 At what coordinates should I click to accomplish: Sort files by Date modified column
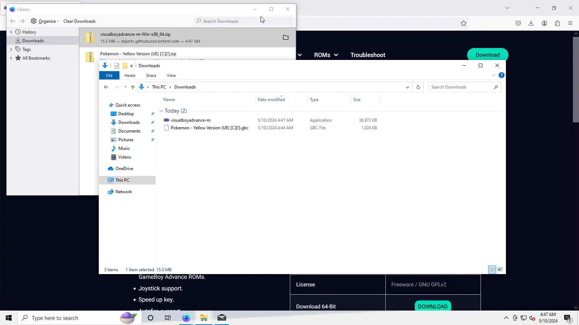[281, 100]
